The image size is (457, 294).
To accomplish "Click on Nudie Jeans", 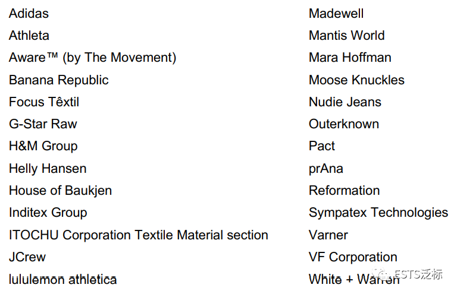I will click(x=345, y=102).
